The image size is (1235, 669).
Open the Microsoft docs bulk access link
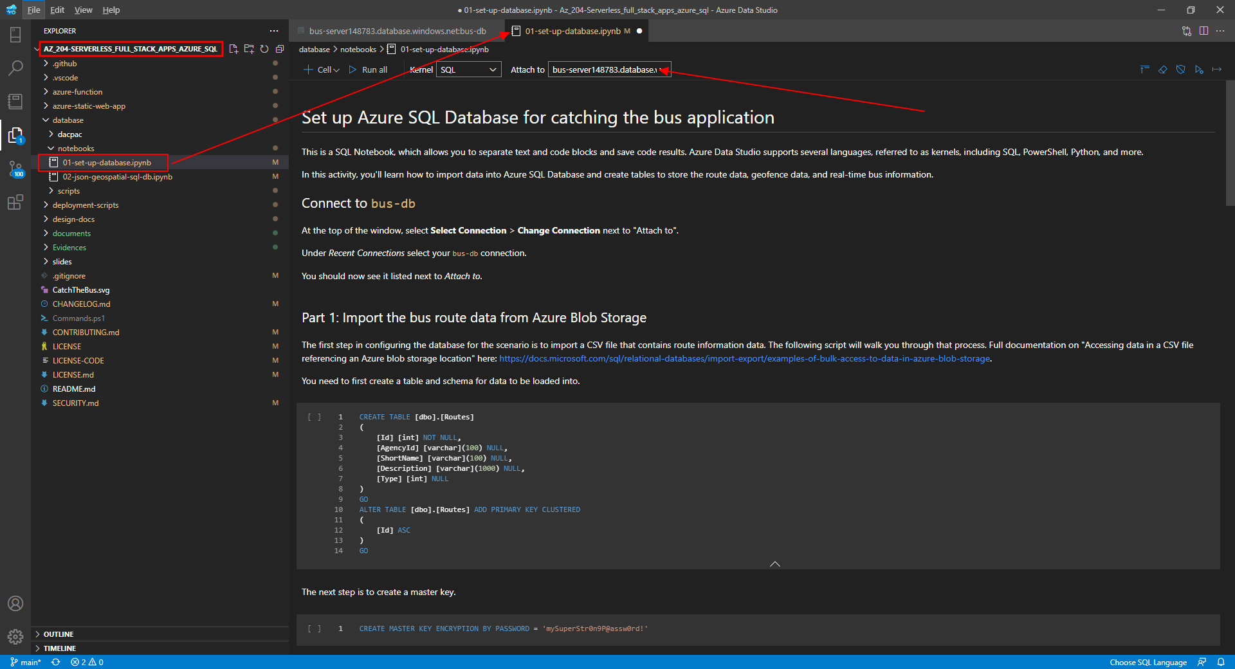pos(745,358)
